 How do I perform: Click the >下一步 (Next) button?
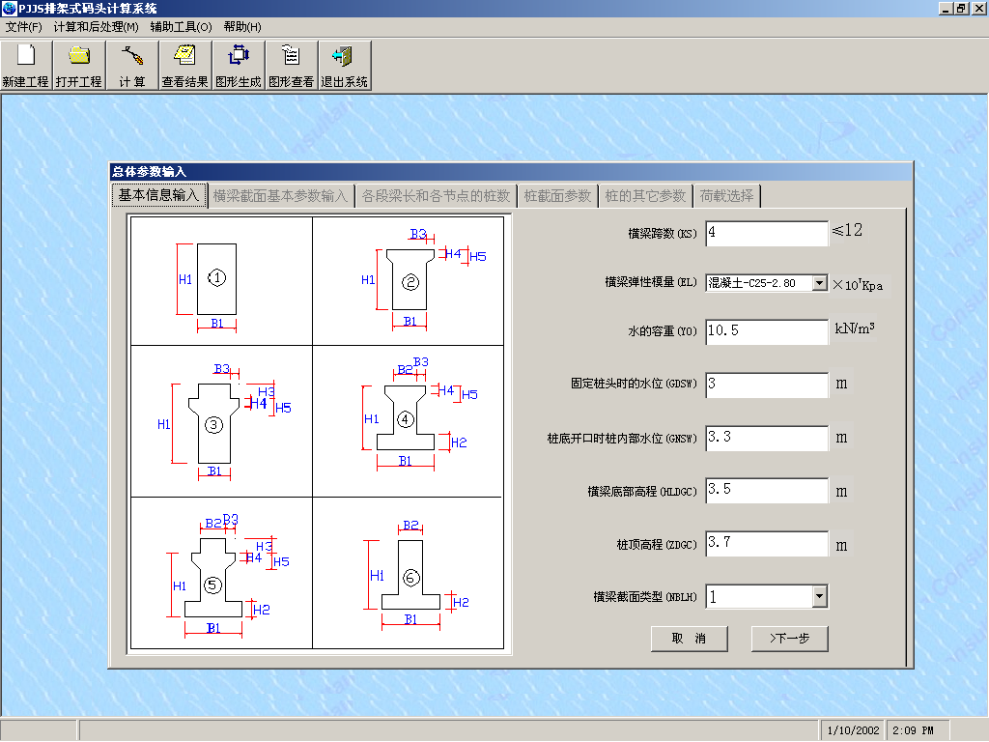[x=789, y=639]
